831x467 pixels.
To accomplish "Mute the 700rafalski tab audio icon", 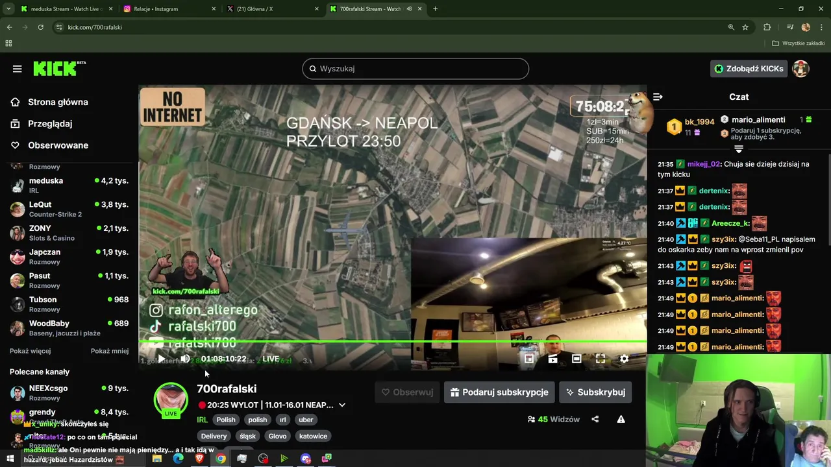I will 409,9.
